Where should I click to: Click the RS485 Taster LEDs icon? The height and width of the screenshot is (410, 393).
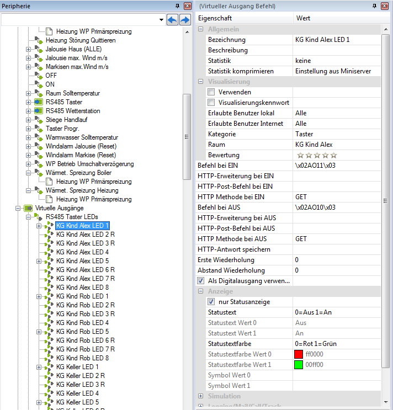(39, 217)
